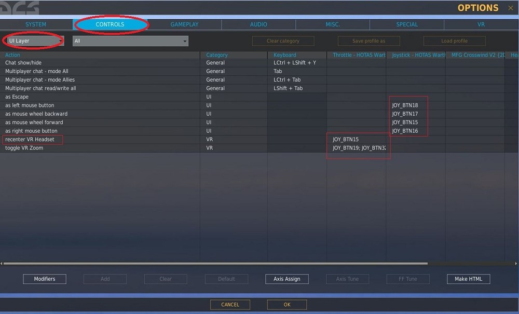Click the LCtrl + Tab keyboard binding
The image size is (519, 314).
(x=297, y=80)
